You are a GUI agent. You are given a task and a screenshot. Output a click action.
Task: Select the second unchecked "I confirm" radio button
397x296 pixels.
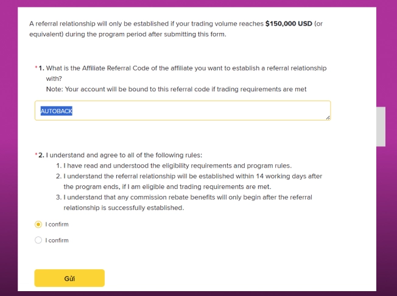coord(38,240)
